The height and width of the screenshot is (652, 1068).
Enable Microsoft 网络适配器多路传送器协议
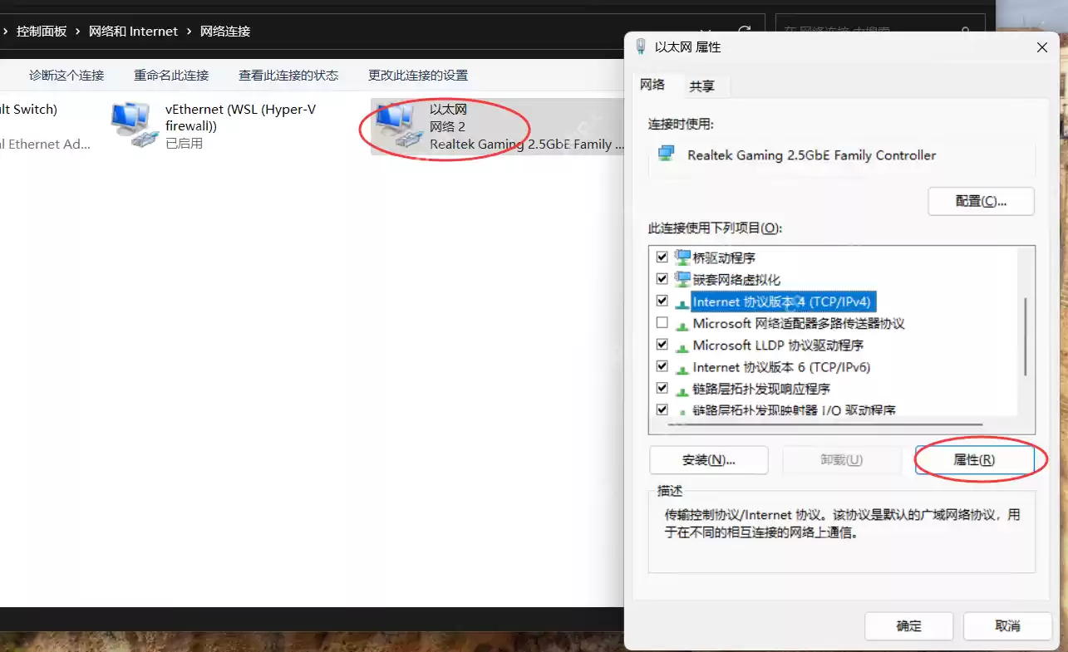662,322
